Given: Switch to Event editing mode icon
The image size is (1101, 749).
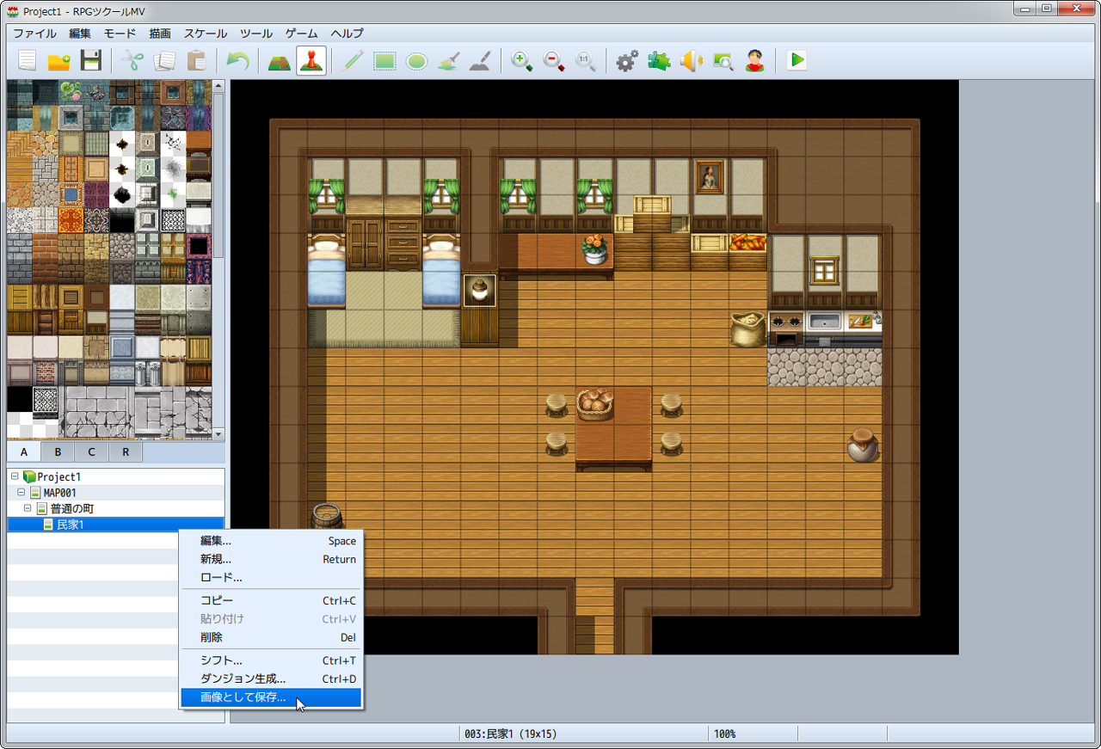Looking at the screenshot, I should 311,61.
